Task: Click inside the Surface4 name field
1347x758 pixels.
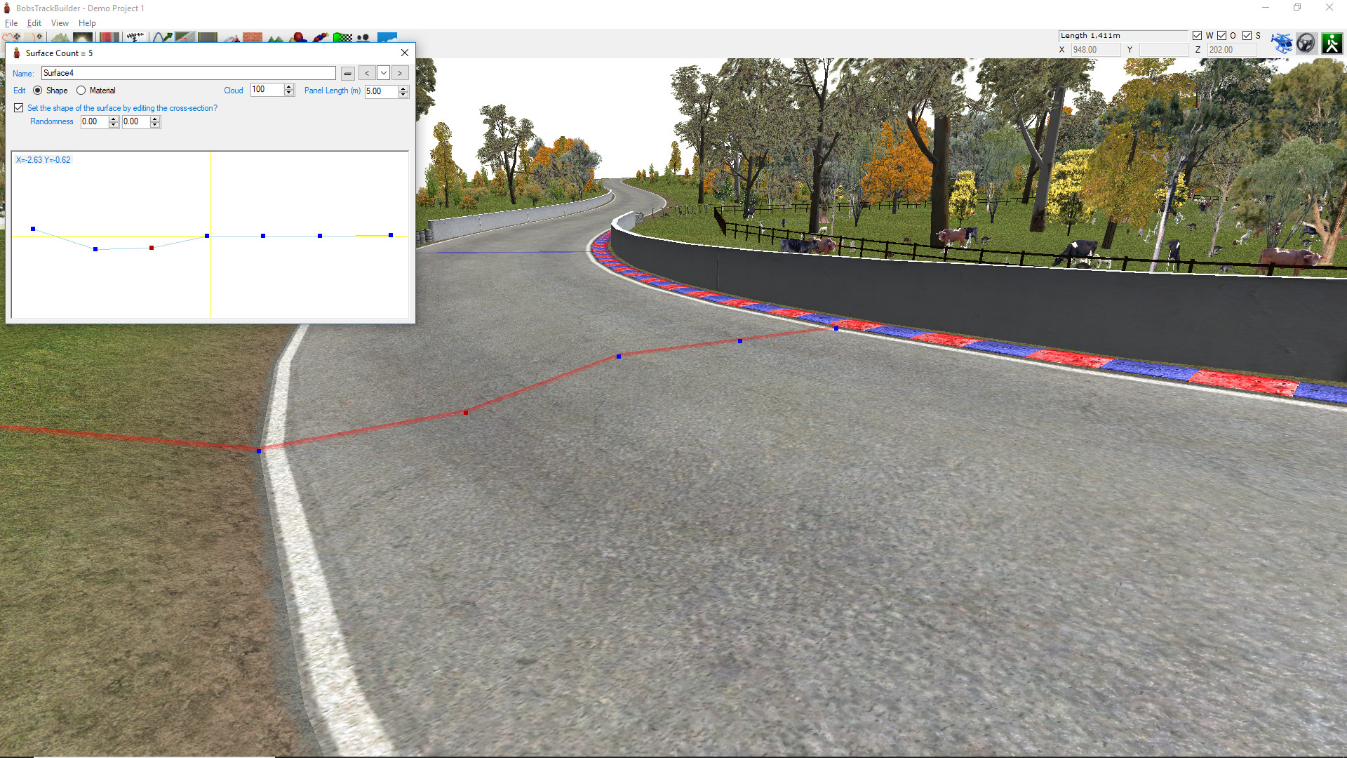Action: [188, 72]
